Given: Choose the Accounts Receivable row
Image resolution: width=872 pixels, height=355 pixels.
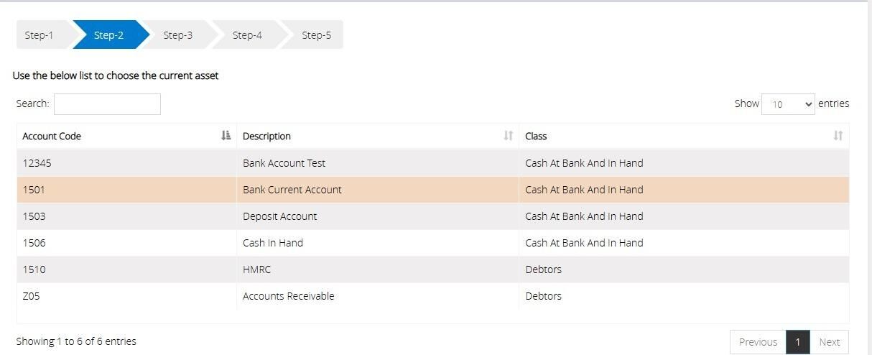Looking at the screenshot, I should tap(432, 296).
